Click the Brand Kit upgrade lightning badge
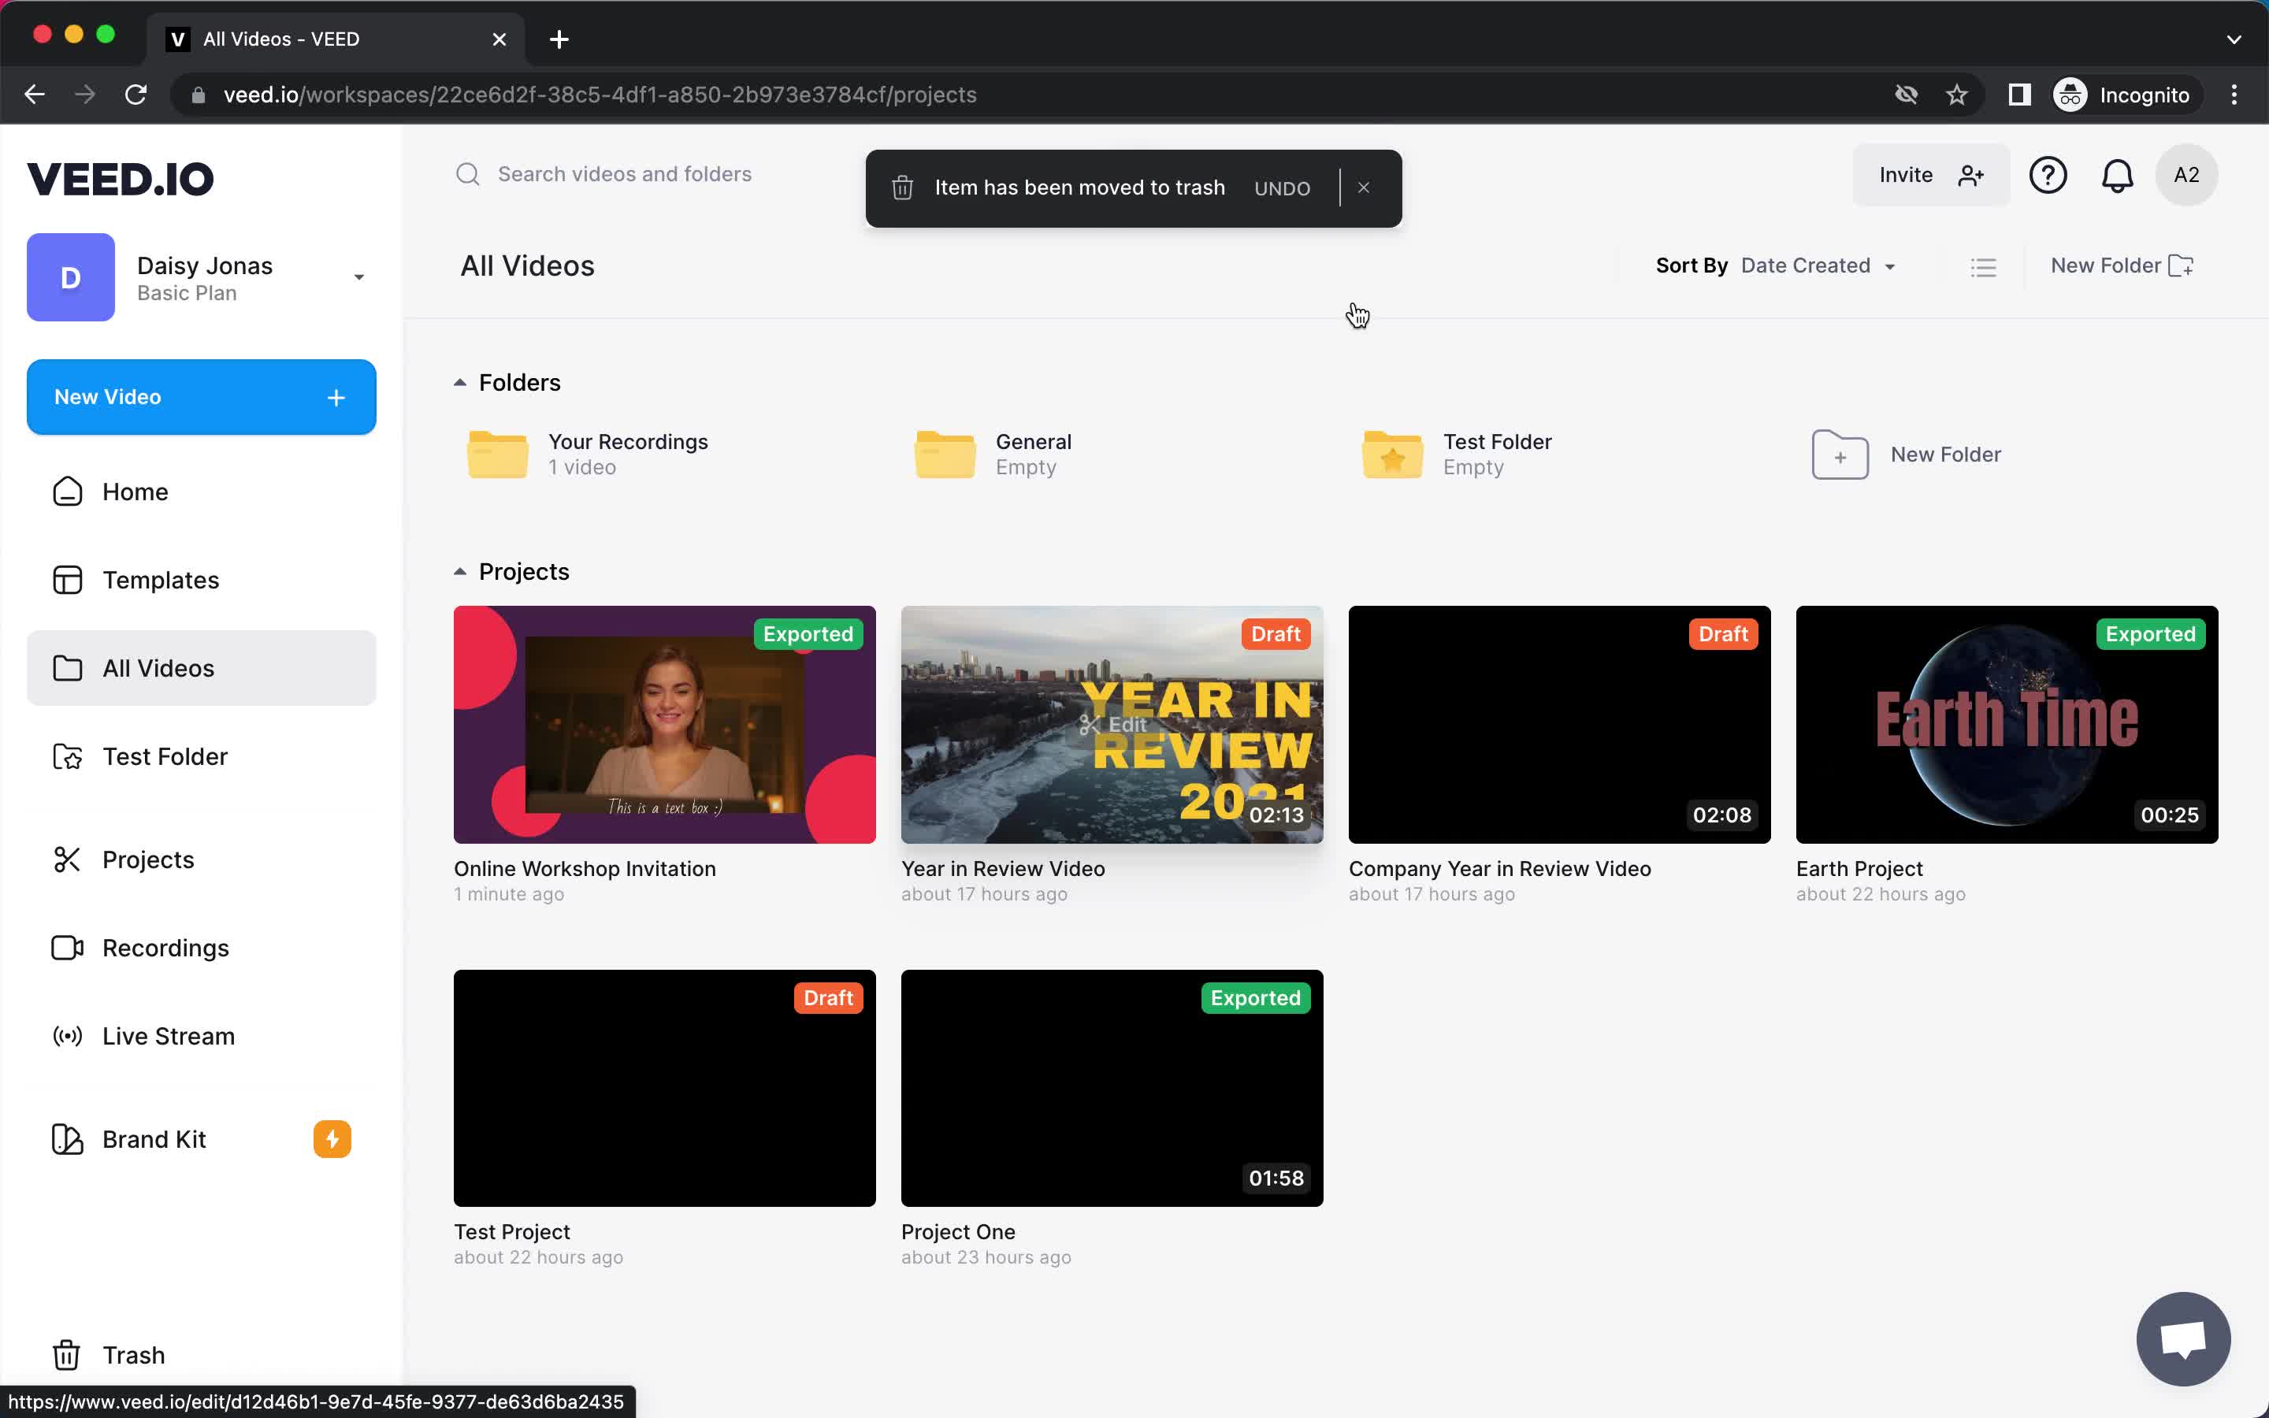Image resolution: width=2269 pixels, height=1418 pixels. pos(332,1139)
